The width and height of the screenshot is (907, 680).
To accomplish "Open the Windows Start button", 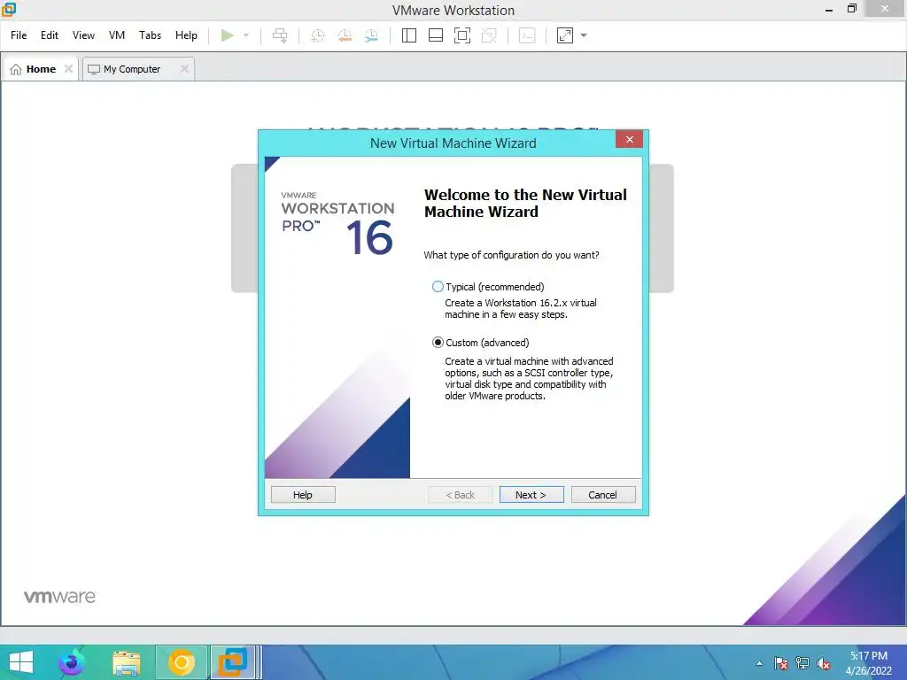I will pos(21,662).
